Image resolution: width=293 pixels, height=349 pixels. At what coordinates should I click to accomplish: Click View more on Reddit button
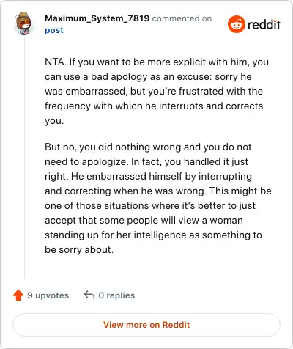click(146, 325)
